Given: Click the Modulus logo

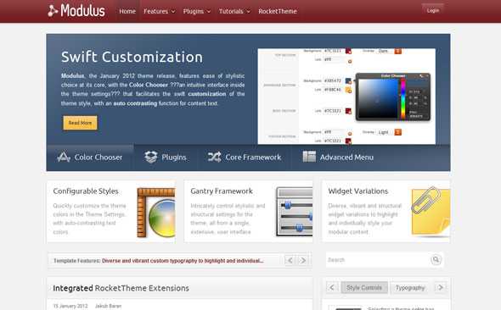Looking at the screenshot, I should tap(76, 10).
